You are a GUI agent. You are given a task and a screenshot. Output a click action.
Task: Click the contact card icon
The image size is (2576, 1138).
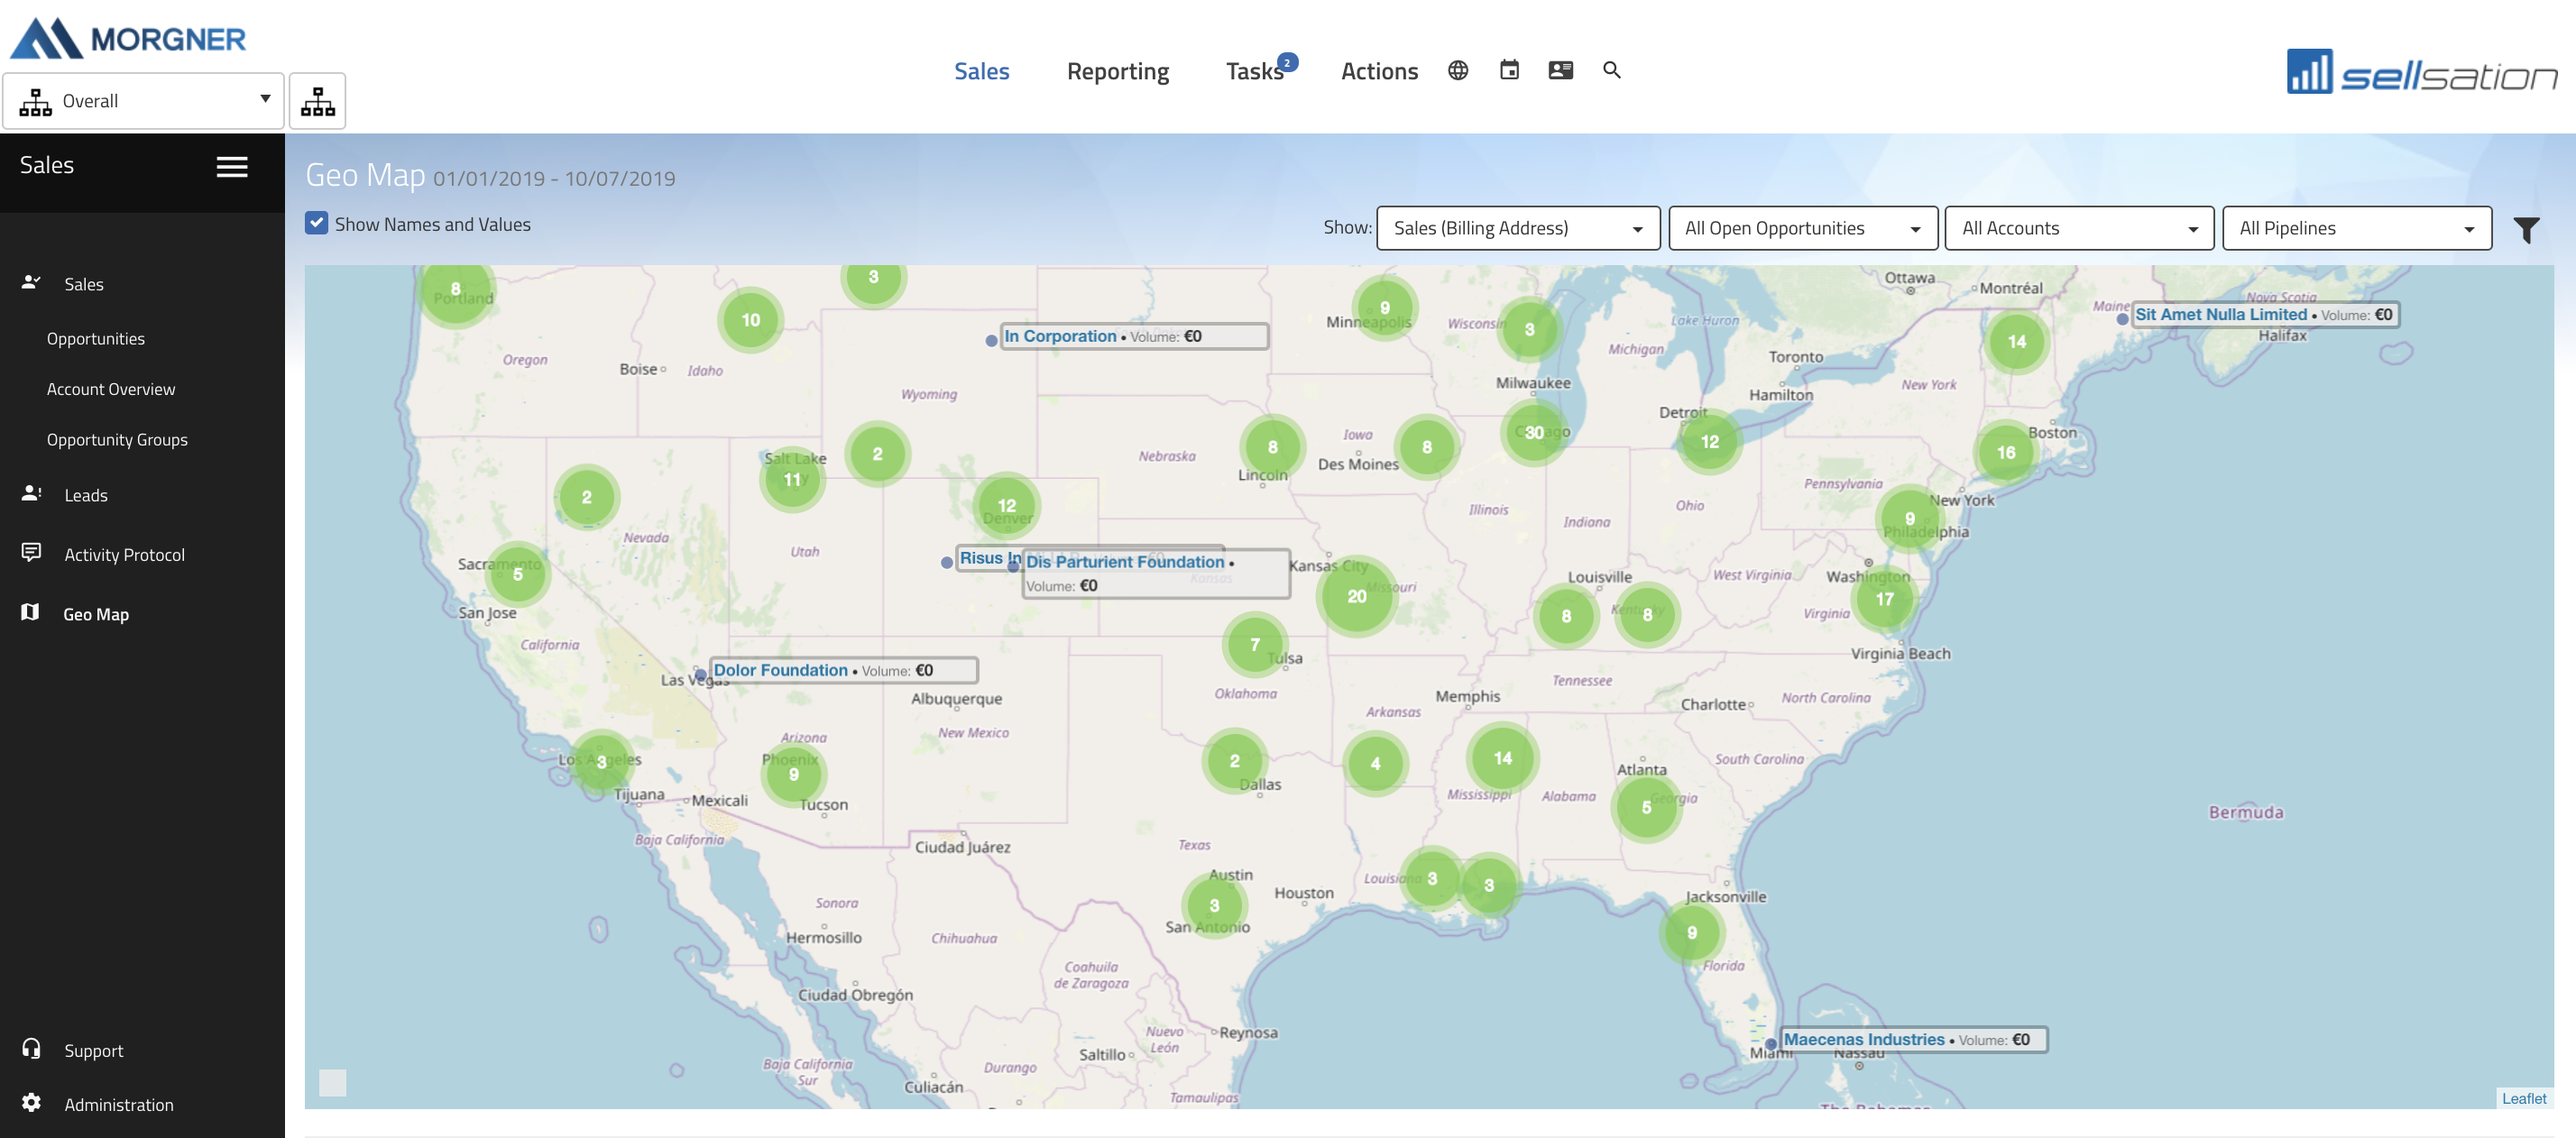pos(1560,70)
